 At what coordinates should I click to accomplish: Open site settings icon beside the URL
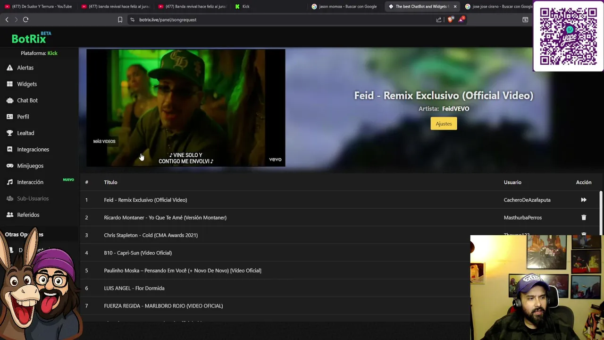coord(132,20)
